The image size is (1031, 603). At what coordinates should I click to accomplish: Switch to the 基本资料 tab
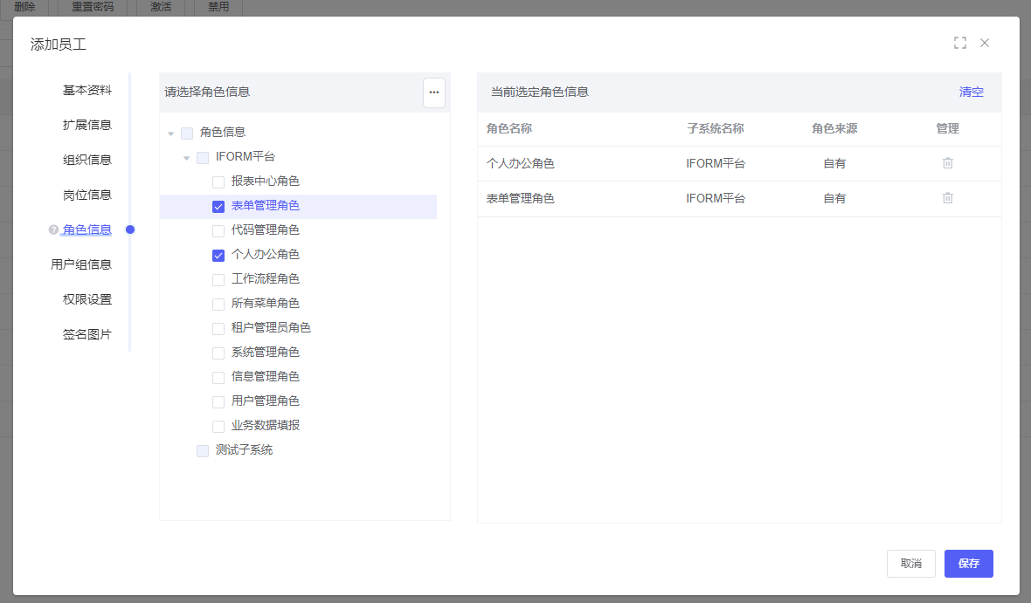(87, 90)
